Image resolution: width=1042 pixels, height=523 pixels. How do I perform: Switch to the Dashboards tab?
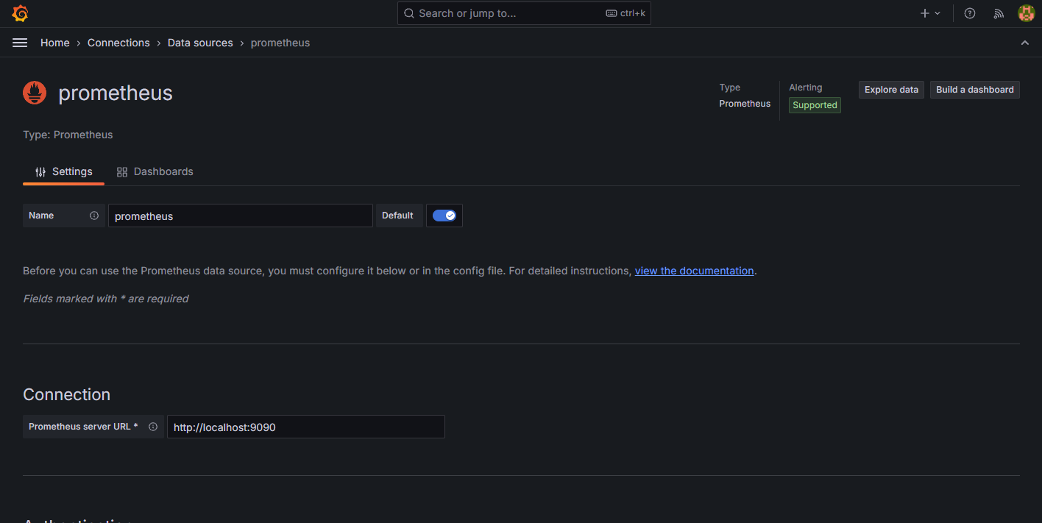click(x=155, y=171)
